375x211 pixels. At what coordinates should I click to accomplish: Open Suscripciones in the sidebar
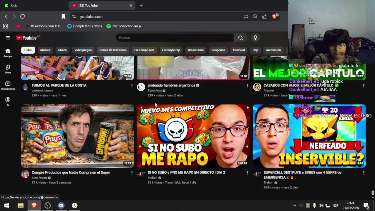(8, 85)
